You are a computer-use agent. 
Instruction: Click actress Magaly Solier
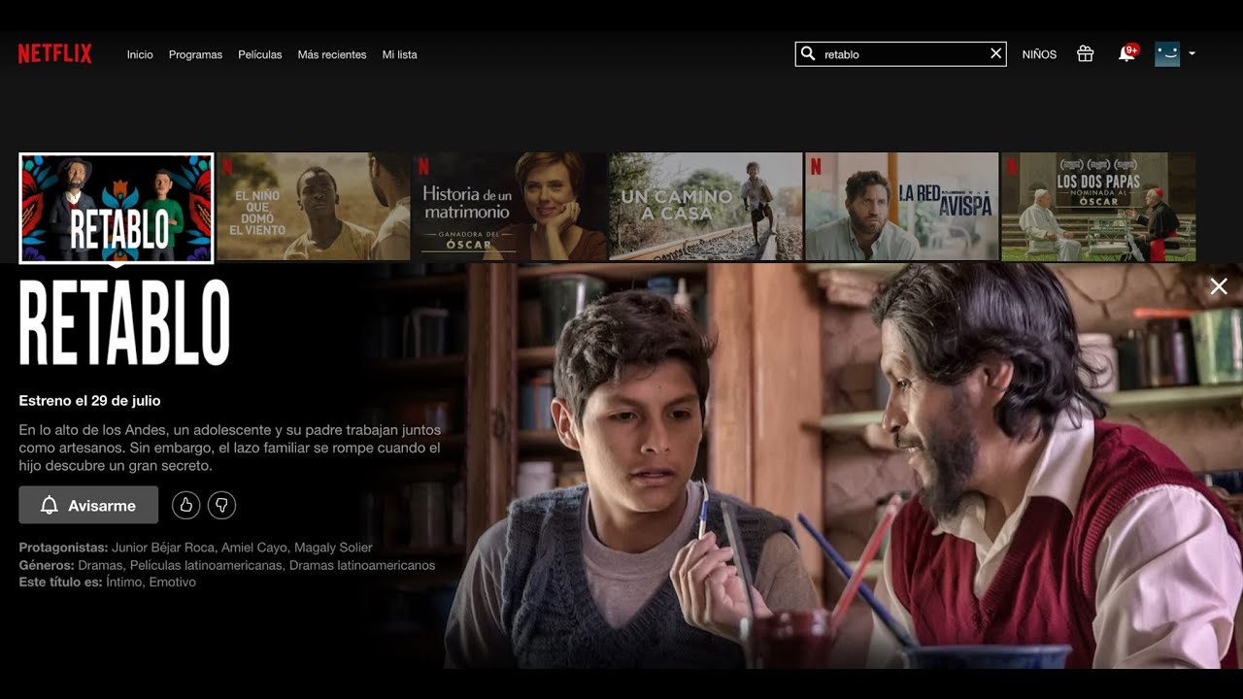click(x=333, y=548)
